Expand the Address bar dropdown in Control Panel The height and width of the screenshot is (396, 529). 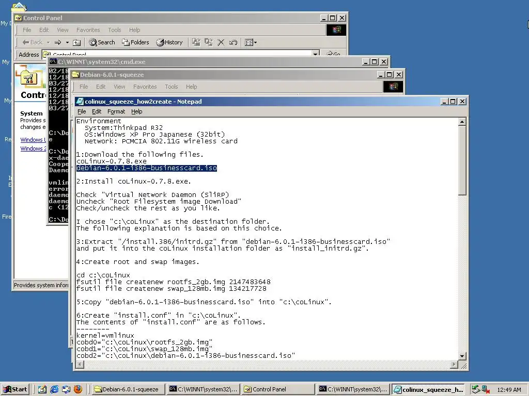[316, 54]
